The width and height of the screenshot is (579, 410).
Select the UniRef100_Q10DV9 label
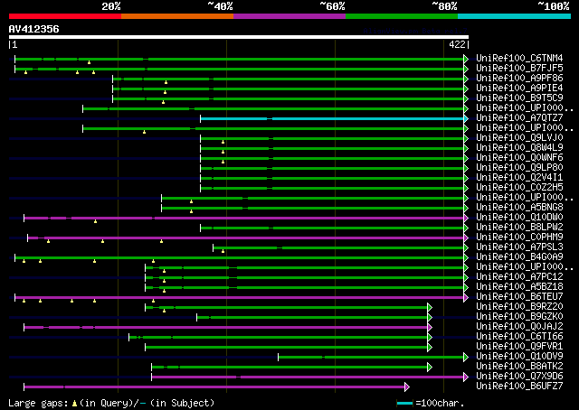click(519, 357)
